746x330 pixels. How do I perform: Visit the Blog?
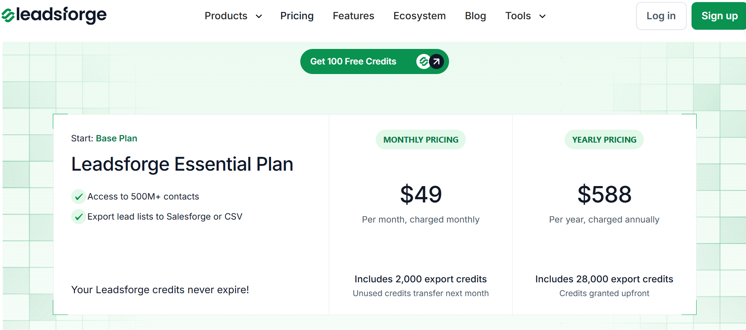pos(475,16)
